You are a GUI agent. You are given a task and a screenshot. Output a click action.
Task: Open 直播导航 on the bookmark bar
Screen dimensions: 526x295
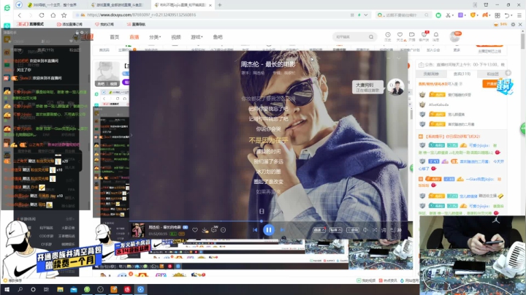click(x=136, y=24)
